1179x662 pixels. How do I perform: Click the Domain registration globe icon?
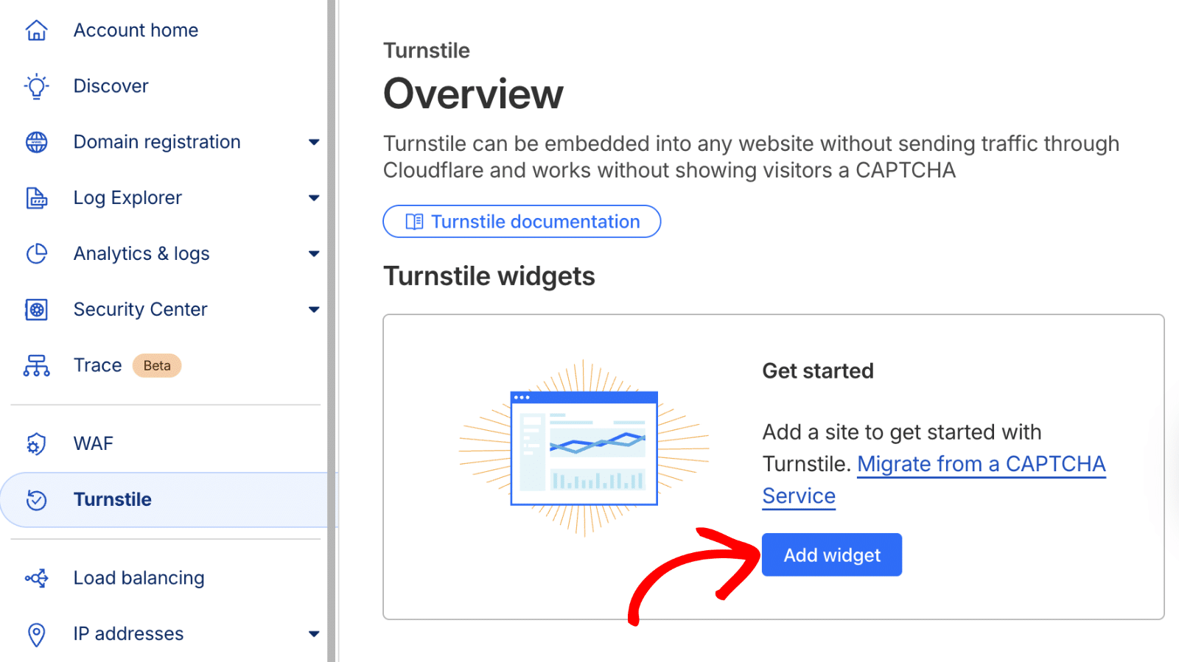[36, 142]
